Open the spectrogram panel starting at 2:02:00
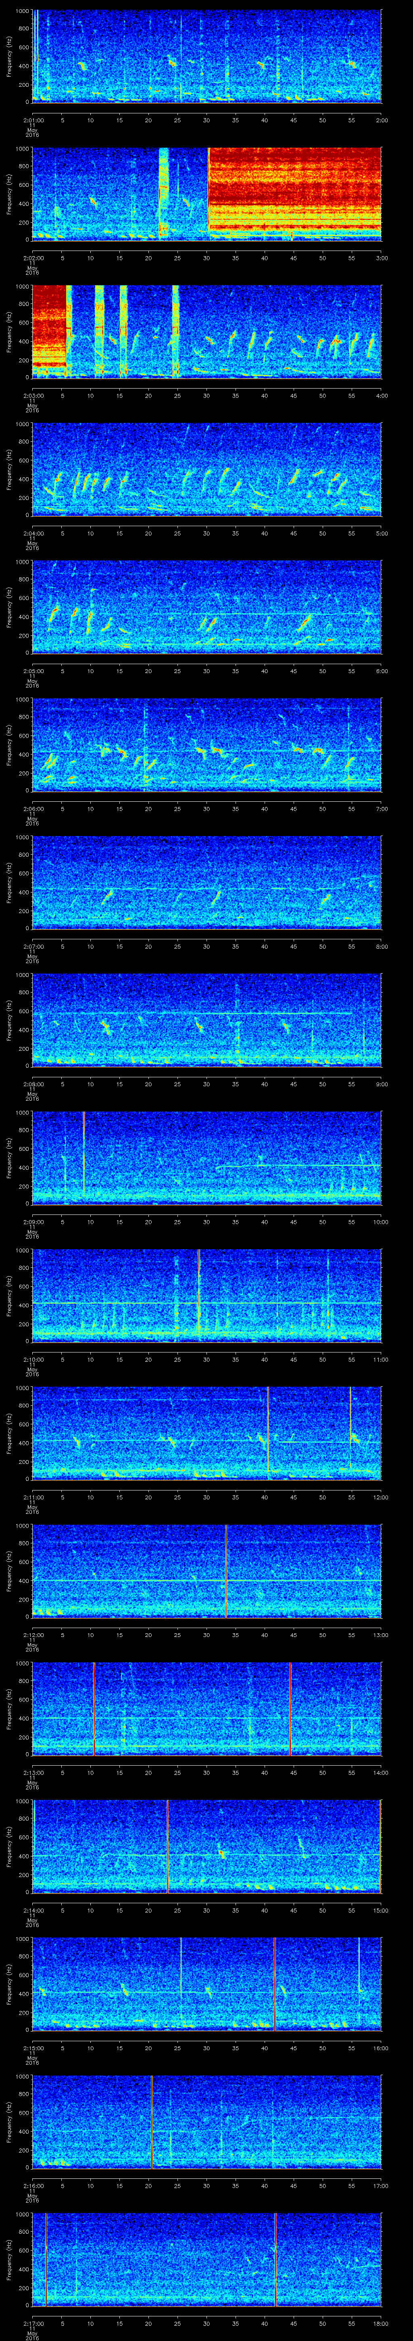Viewport: 413px width, 2341px height. click(x=207, y=194)
